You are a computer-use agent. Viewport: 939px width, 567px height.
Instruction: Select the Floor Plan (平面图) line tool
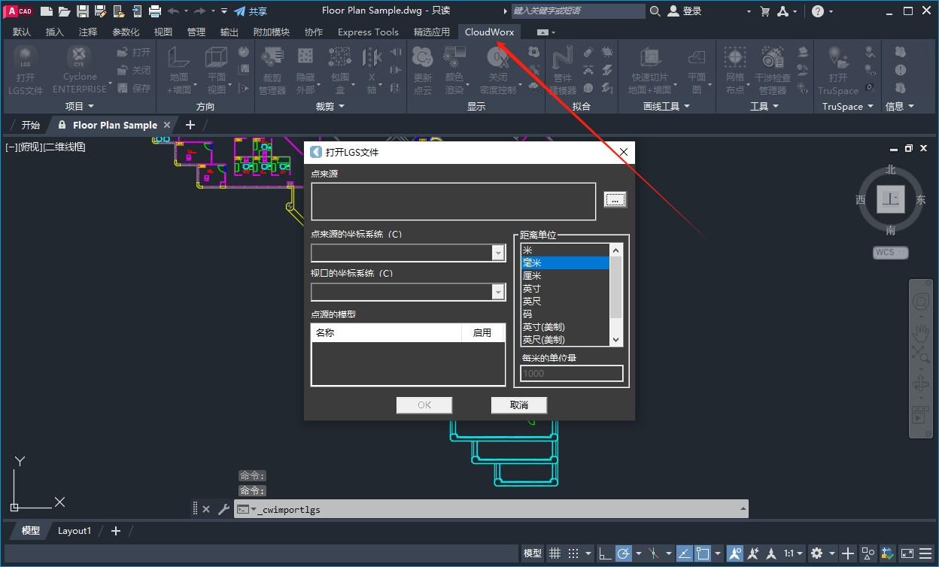point(697,69)
